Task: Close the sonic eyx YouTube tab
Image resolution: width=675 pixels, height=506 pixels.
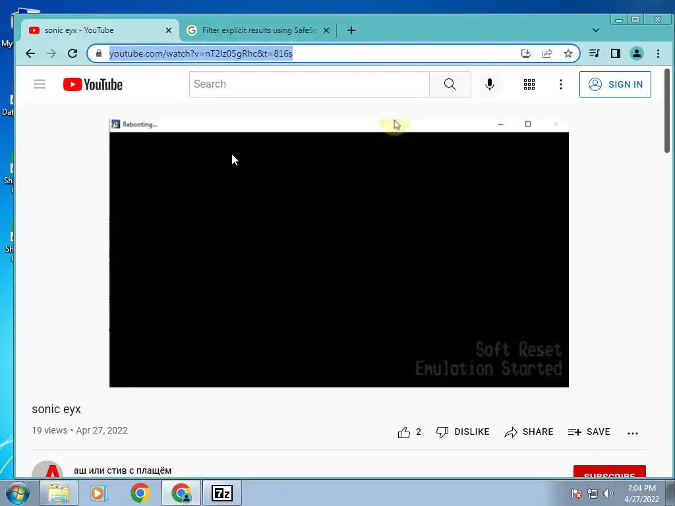Action: 168,30
